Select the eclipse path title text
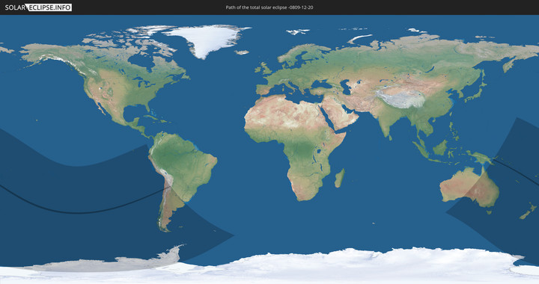 tap(269, 7)
